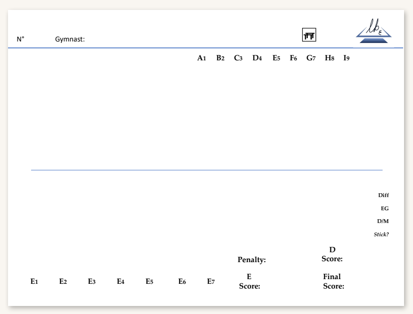Click the D/M dismount label
The image size is (413, 314).
coord(383,221)
